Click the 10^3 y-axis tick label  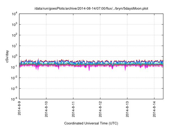[14, 24]
